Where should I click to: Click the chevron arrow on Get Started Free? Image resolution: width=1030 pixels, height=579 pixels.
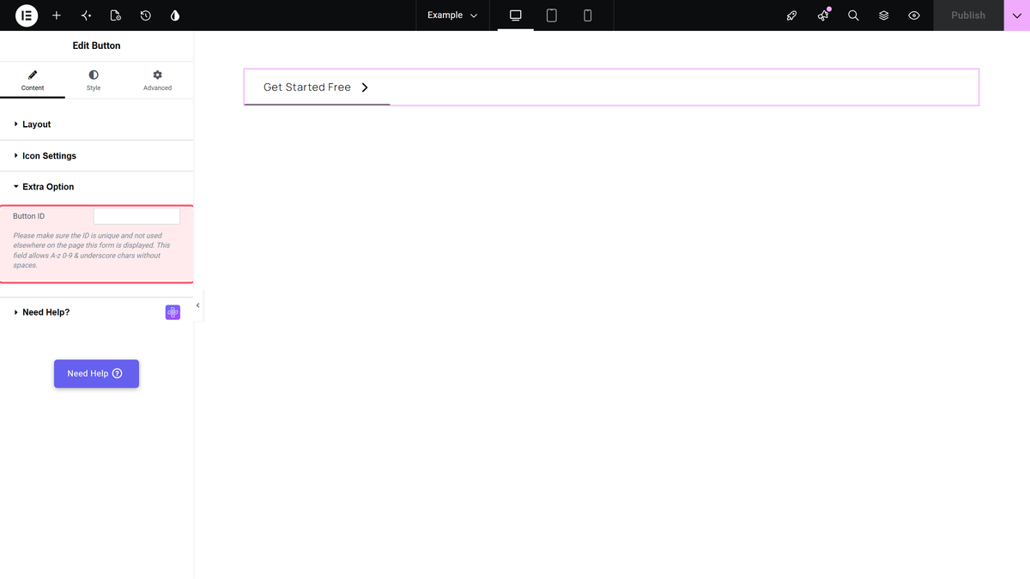click(365, 87)
